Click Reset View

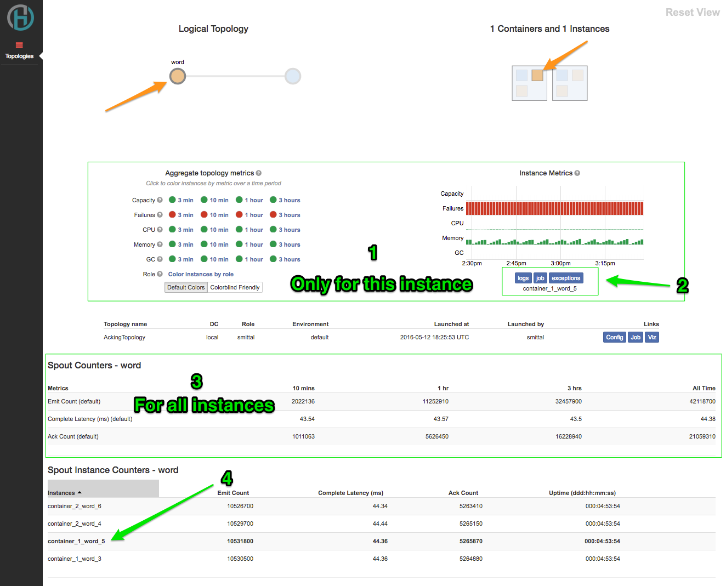[x=693, y=12]
